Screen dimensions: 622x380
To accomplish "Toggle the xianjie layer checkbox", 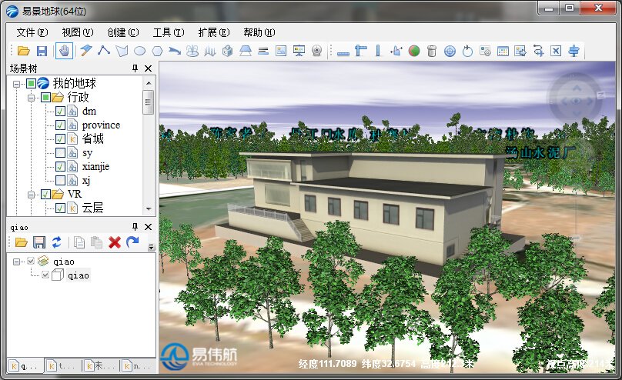I will (x=60, y=166).
